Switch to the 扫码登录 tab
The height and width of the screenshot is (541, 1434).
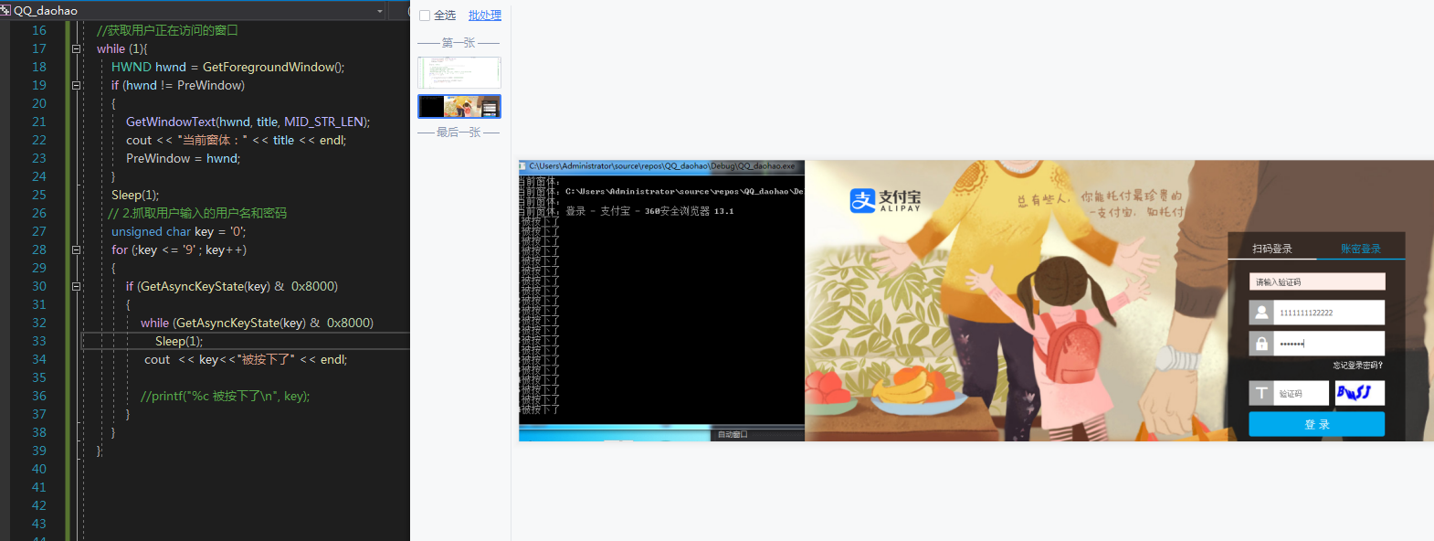(x=1272, y=249)
